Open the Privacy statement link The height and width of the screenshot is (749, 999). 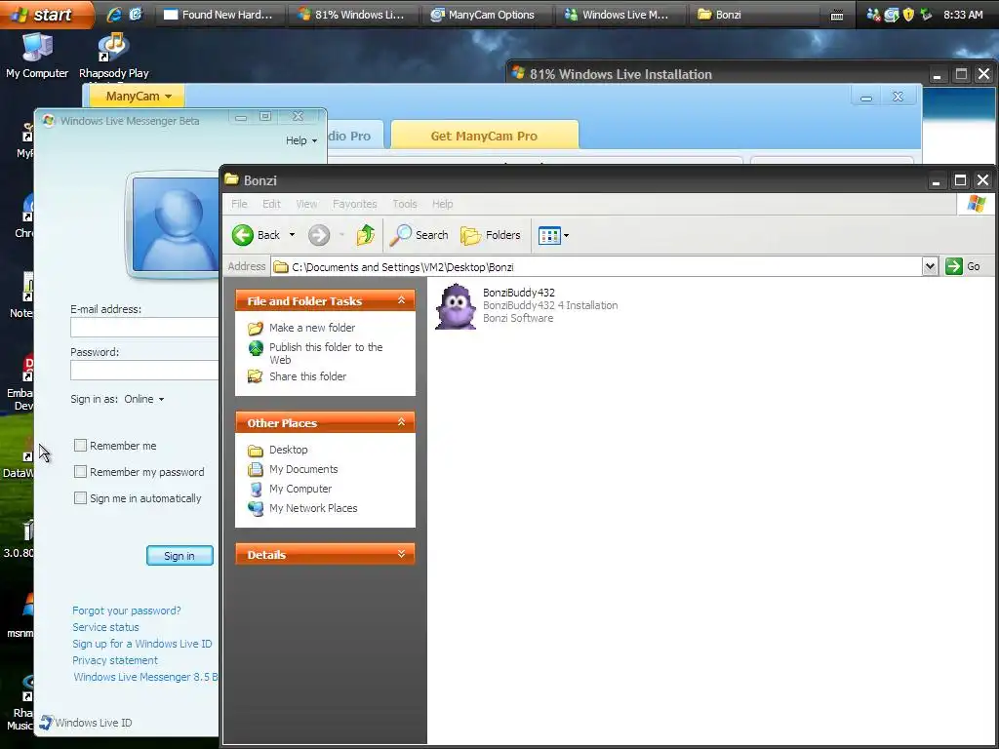[x=115, y=660]
